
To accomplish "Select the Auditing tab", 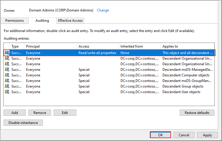I will (x=42, y=21).
